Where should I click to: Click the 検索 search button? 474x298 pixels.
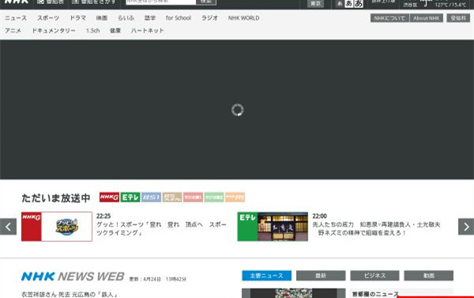coord(206,2)
